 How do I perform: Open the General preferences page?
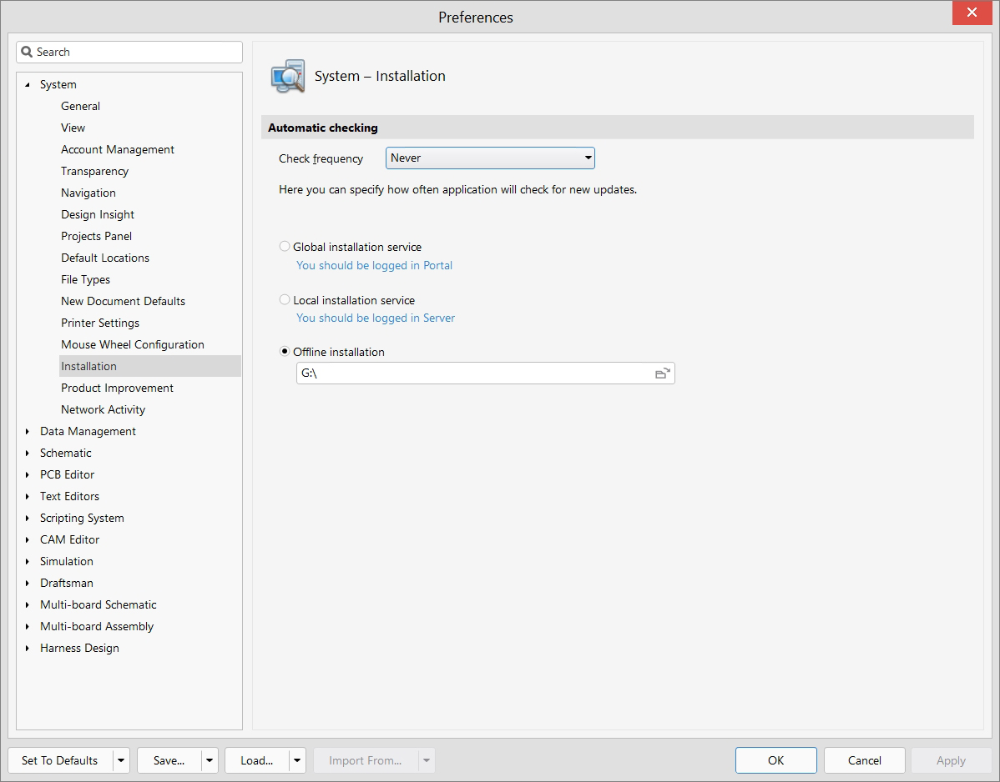(80, 106)
